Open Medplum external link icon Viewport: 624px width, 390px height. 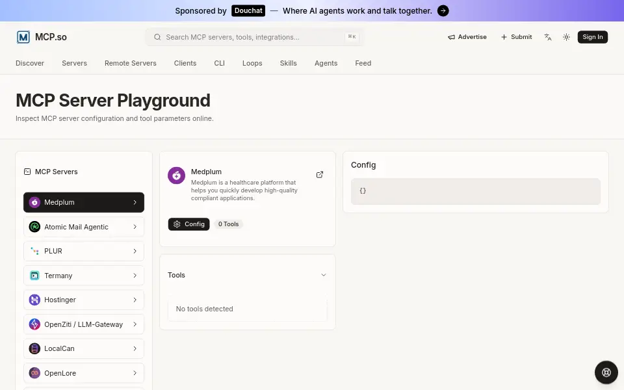320,175
